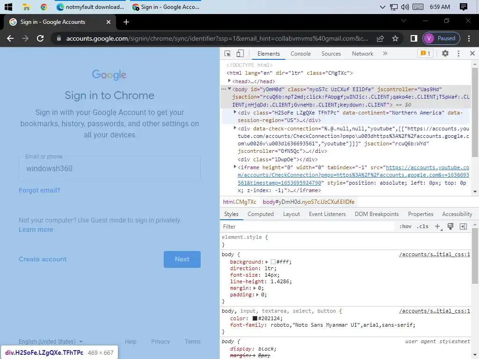Open the Windows Start menu
479x359 pixels.
coord(8,7)
